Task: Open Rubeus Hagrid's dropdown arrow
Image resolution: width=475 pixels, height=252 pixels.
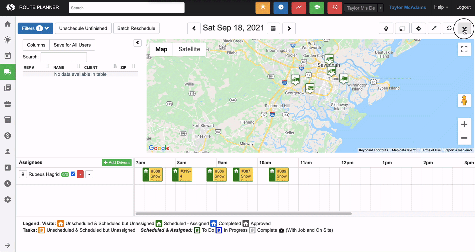Action: click(89, 174)
